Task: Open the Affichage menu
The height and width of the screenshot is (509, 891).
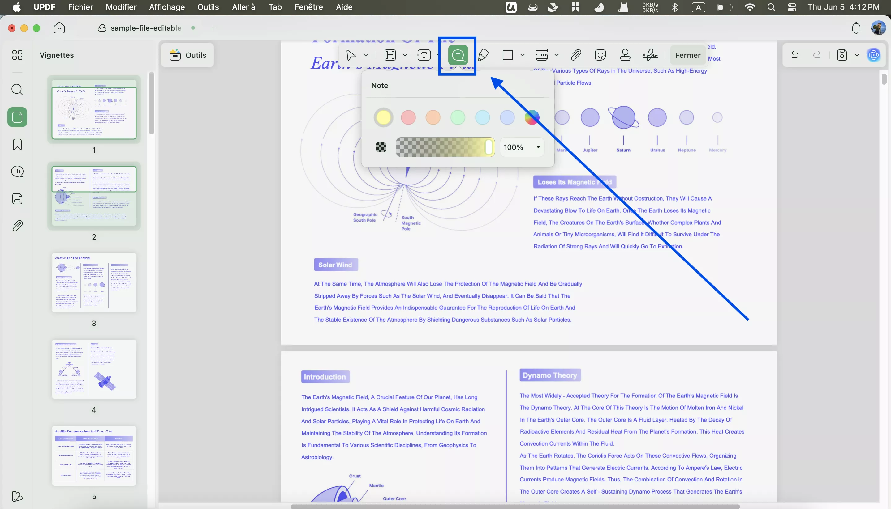Action: pos(167,7)
